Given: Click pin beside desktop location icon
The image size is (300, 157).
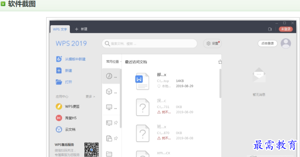Looking at the screenshot, I should coord(116,123).
